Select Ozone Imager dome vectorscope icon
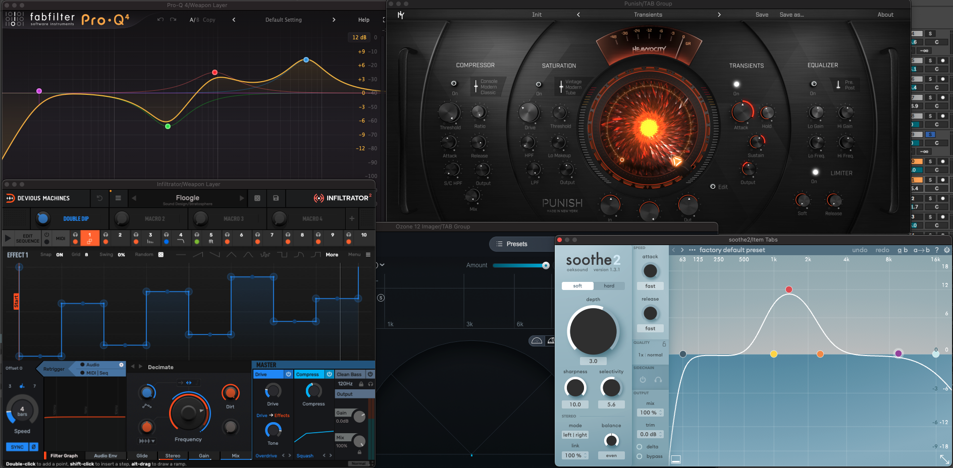The image size is (953, 468). pyautogui.click(x=537, y=341)
